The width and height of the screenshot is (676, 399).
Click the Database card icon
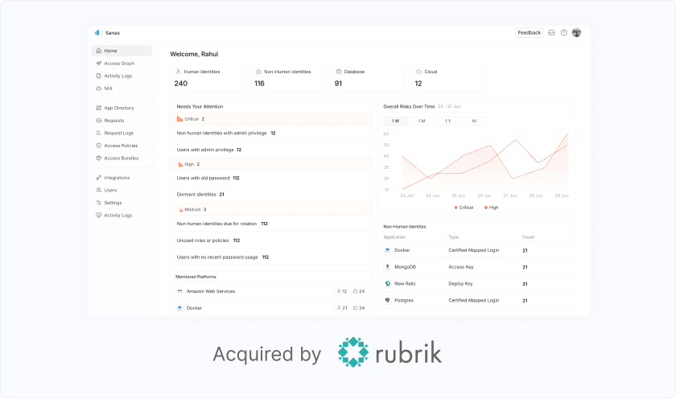339,72
